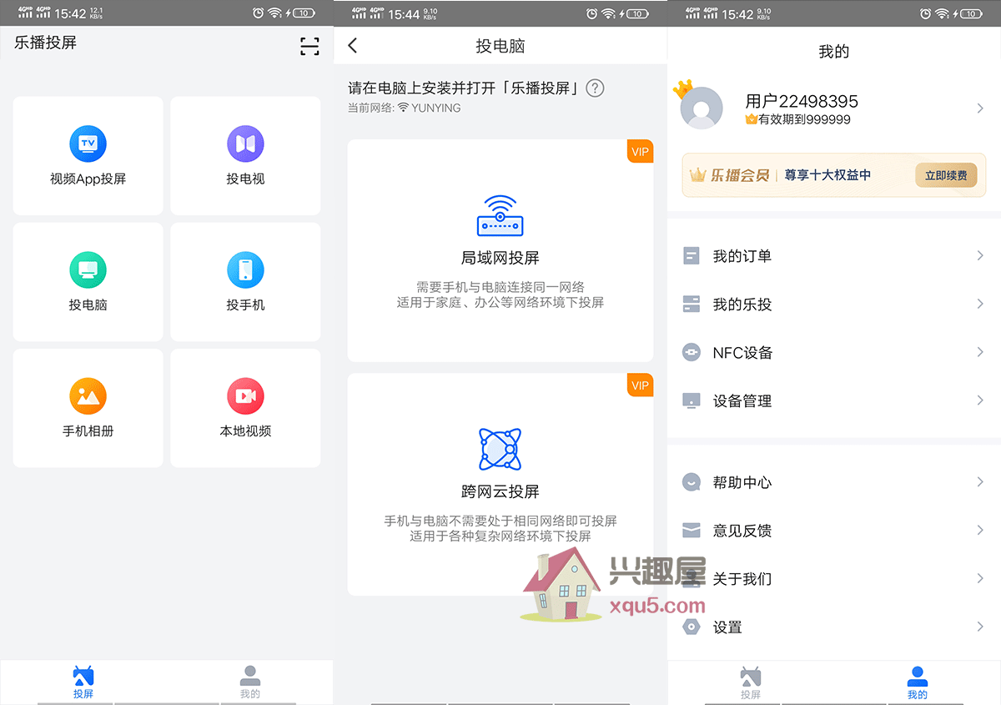Open 视频App投屏 TV icon
The image size is (1001, 705).
coord(88,144)
